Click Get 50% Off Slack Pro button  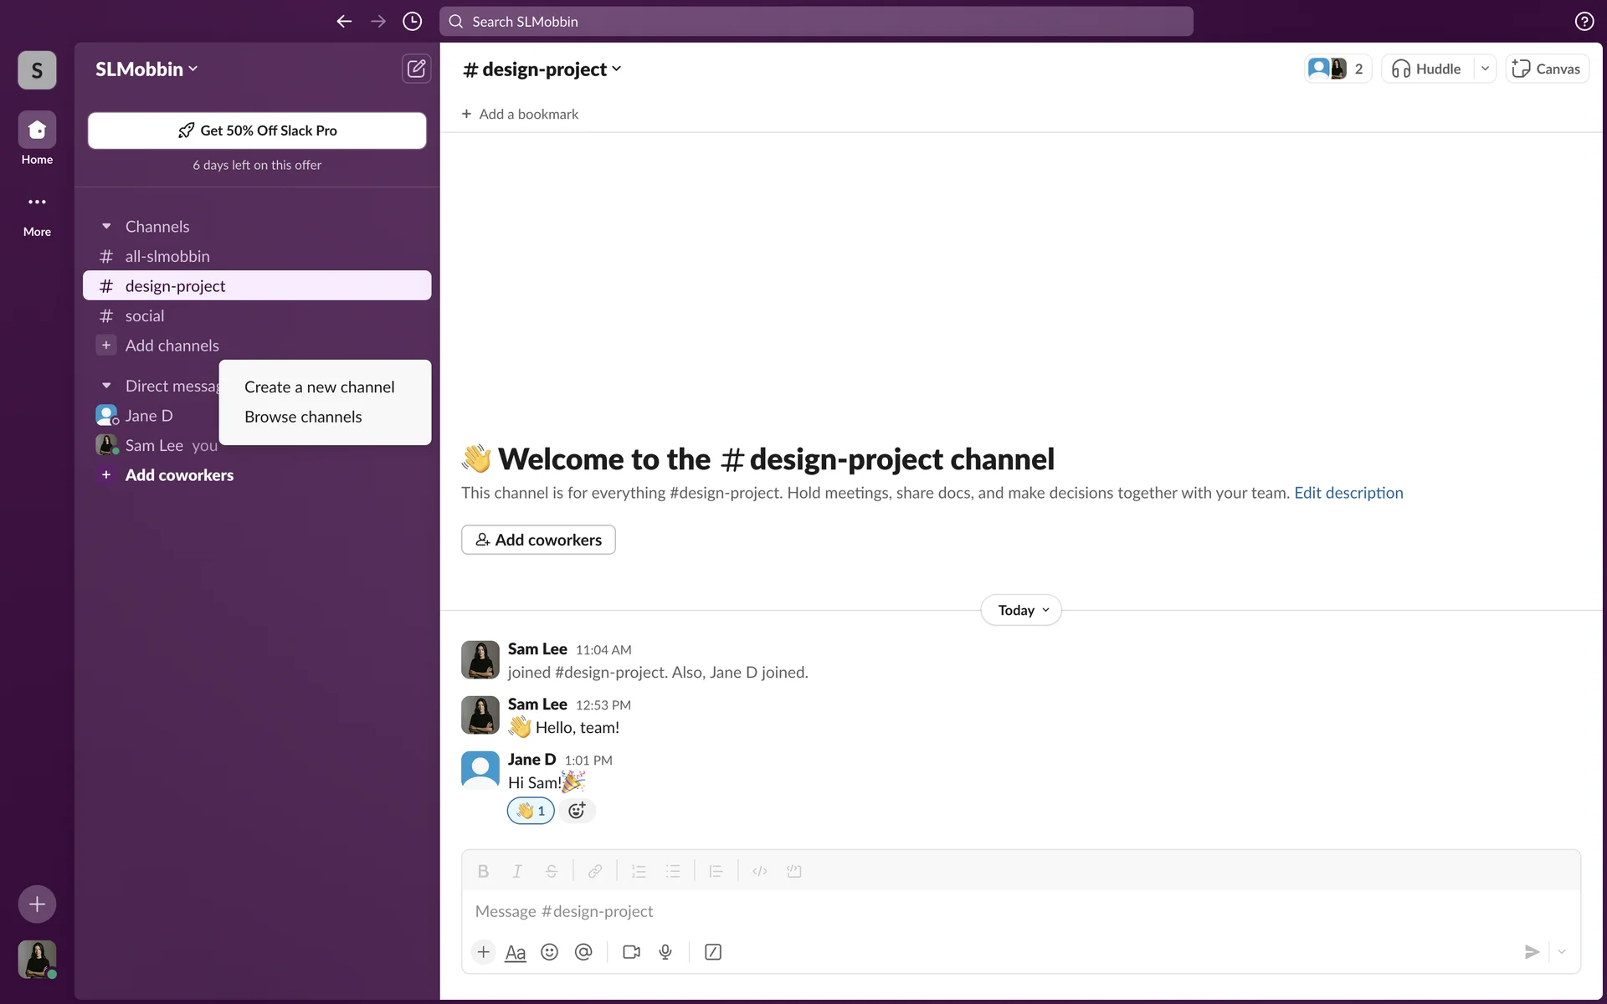click(x=257, y=131)
